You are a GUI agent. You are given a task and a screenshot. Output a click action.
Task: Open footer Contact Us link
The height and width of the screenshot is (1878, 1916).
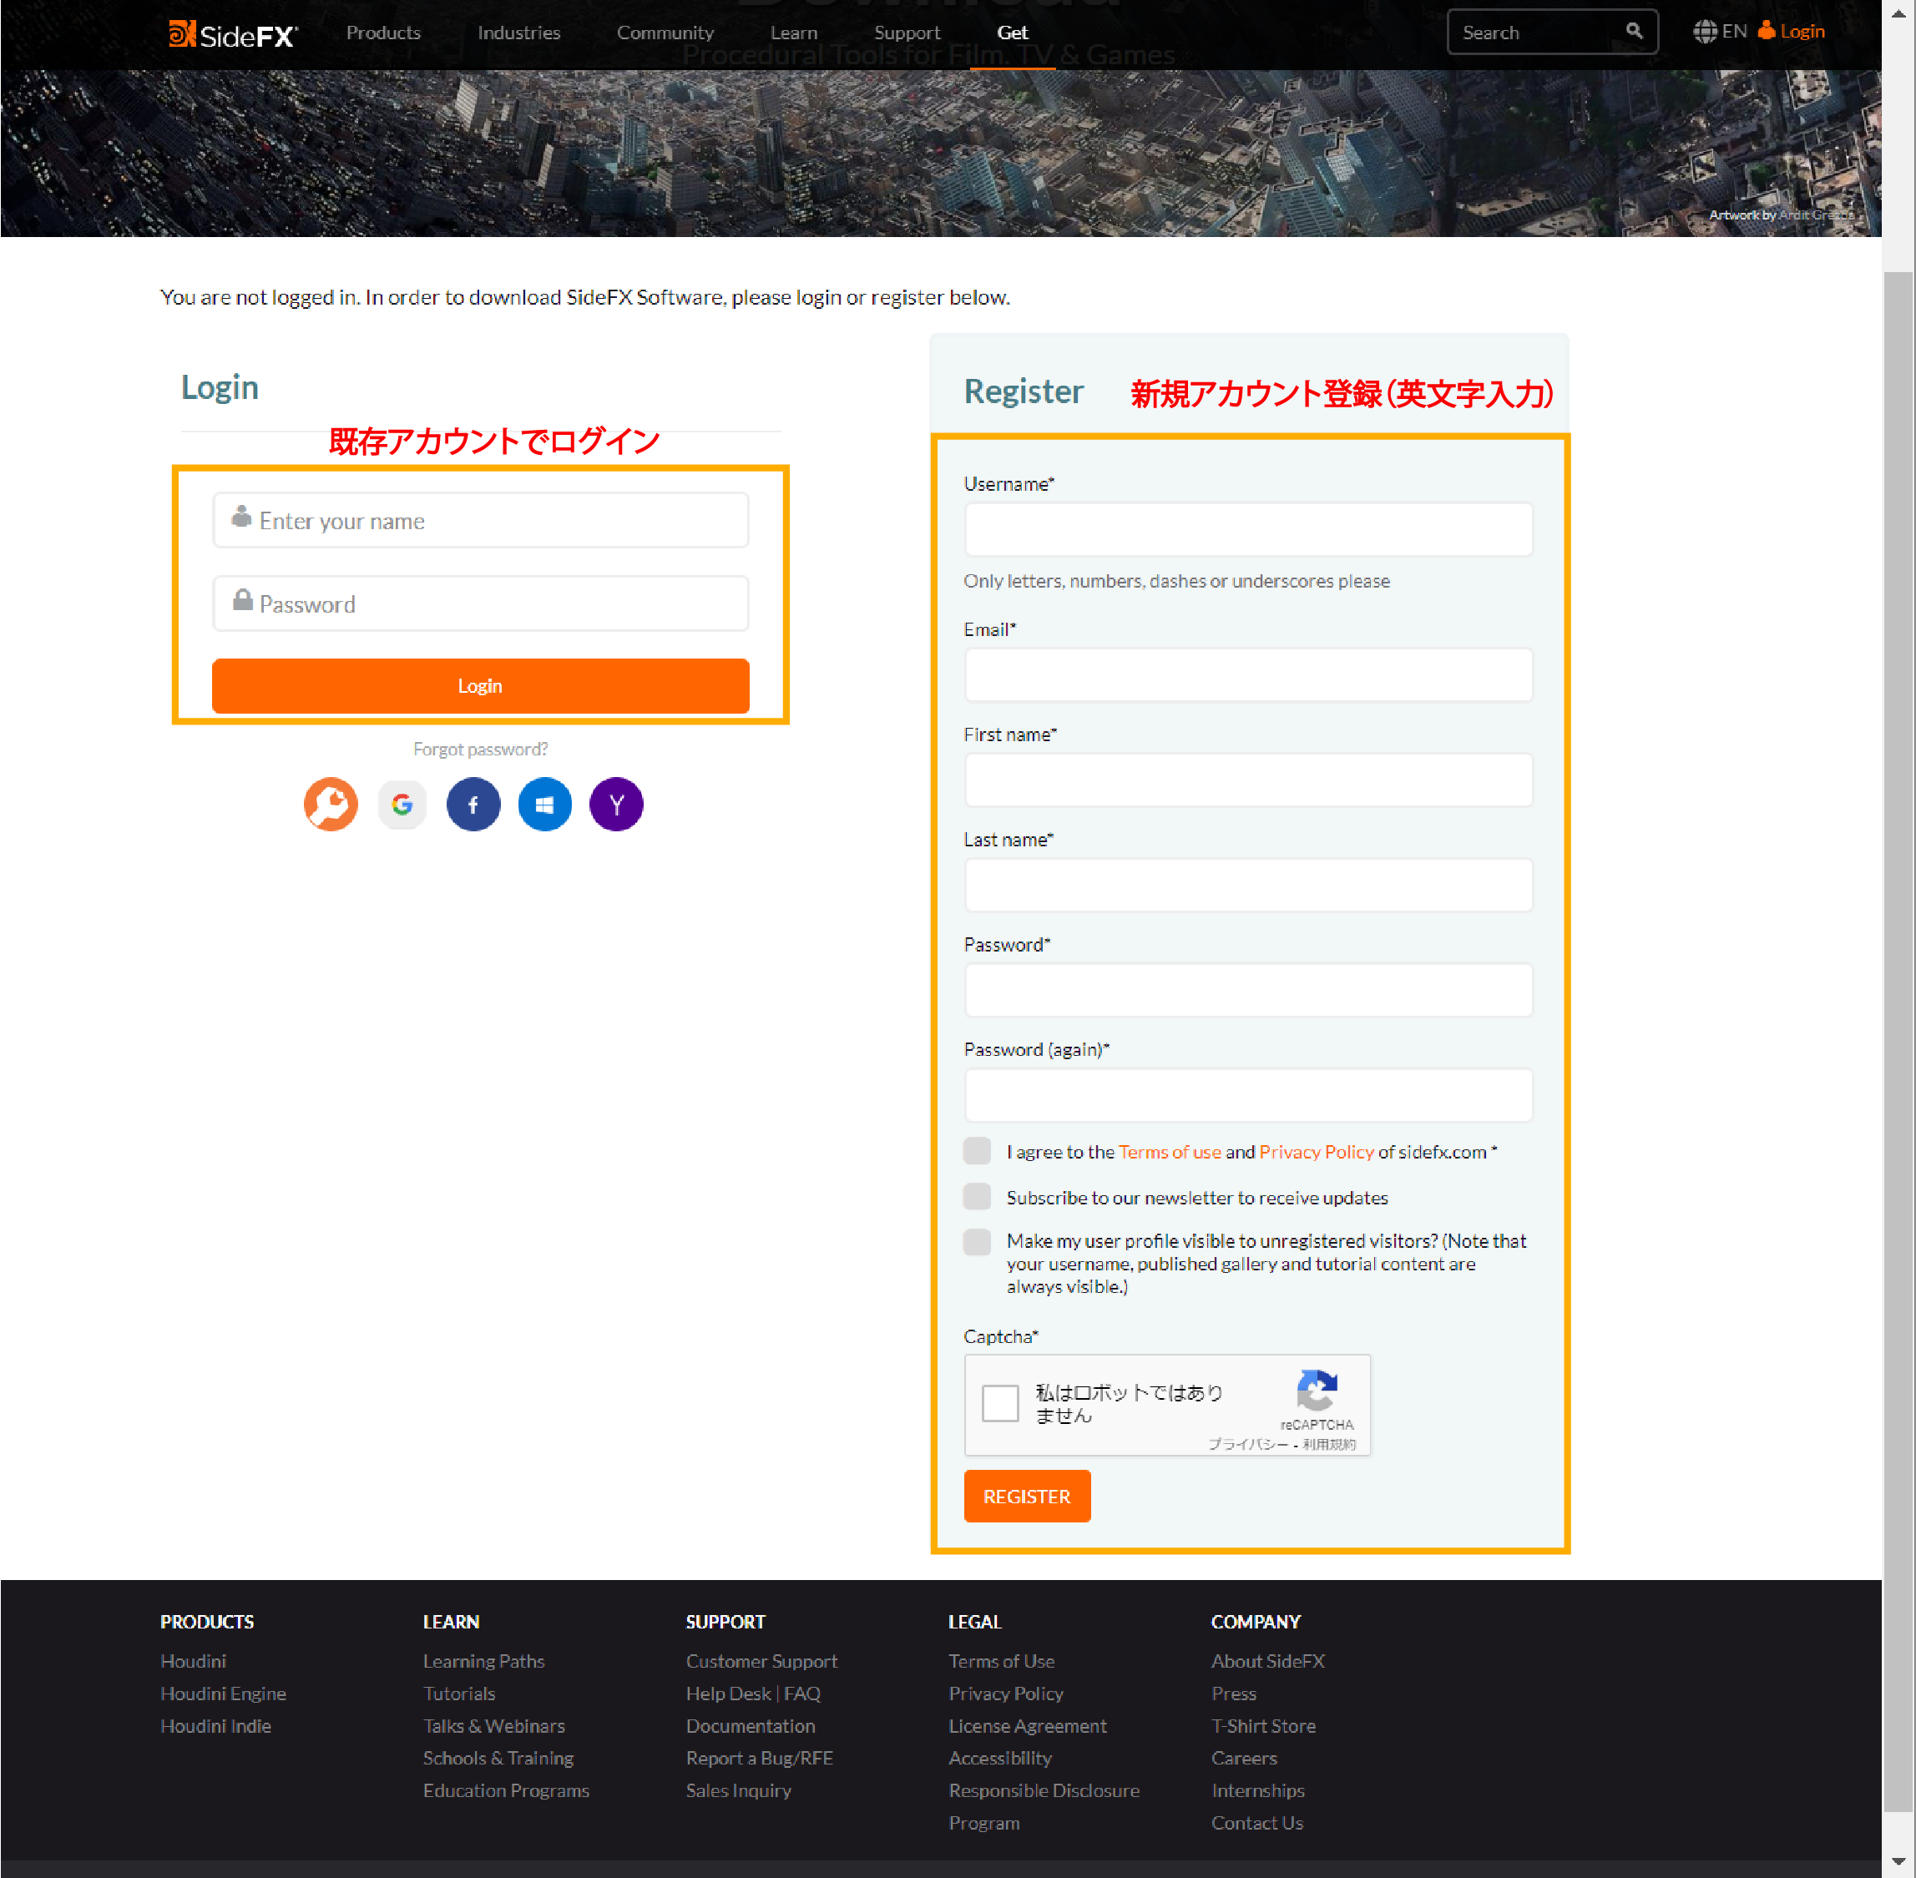point(1257,1823)
